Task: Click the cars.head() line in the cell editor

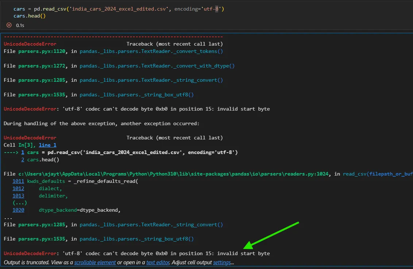Action: pos(30,16)
